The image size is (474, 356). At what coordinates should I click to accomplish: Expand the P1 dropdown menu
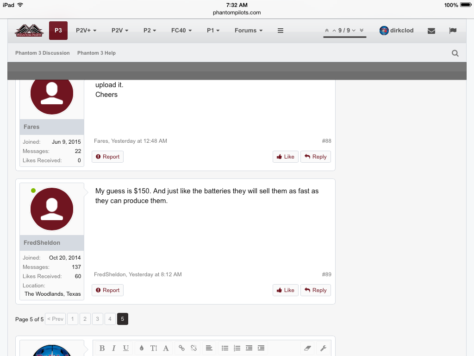coord(213,31)
